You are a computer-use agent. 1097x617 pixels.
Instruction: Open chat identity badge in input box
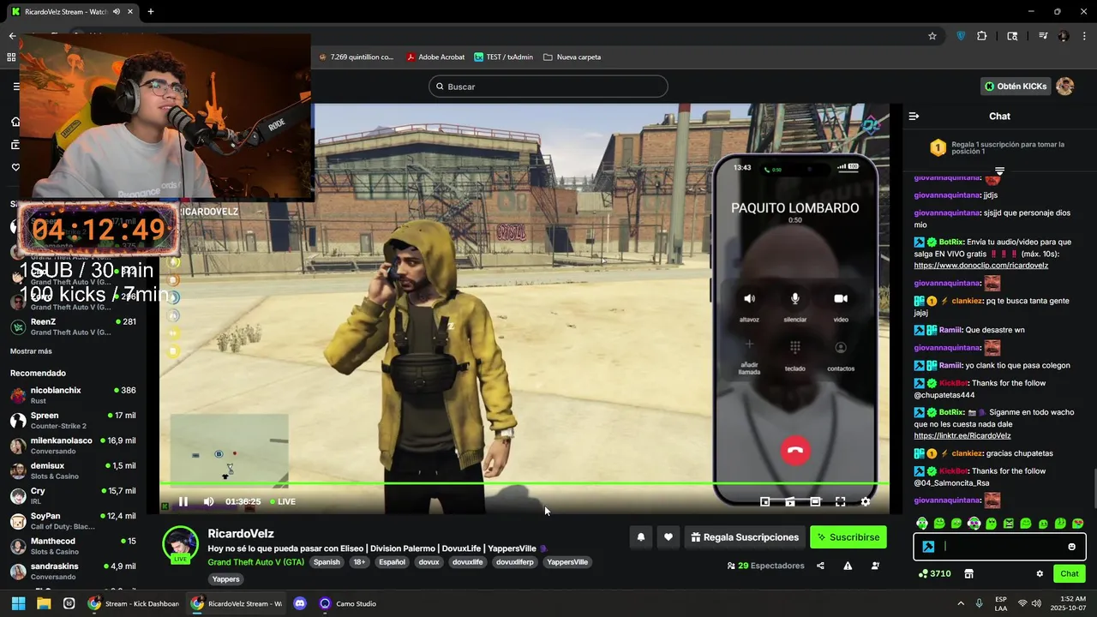click(928, 547)
